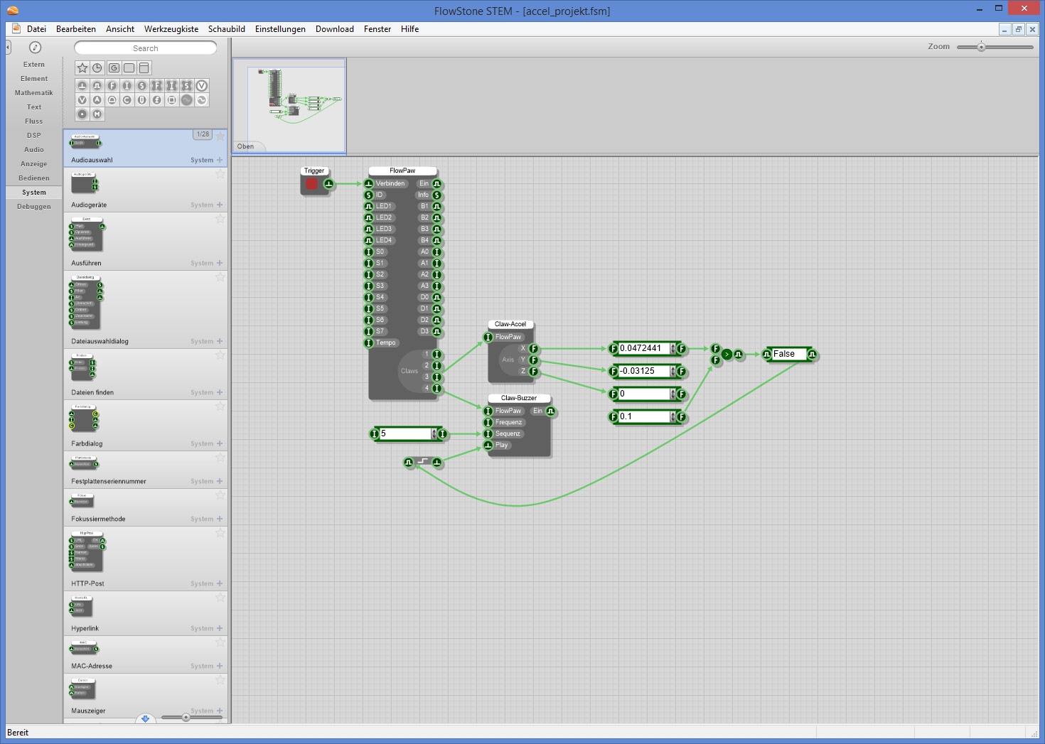This screenshot has height=744, width=1045.
Task: Click the greater-than comparison module
Action: [x=727, y=354]
